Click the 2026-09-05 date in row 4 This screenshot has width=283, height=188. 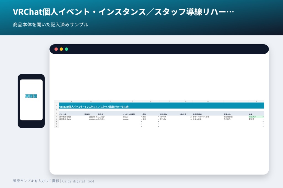point(93,117)
